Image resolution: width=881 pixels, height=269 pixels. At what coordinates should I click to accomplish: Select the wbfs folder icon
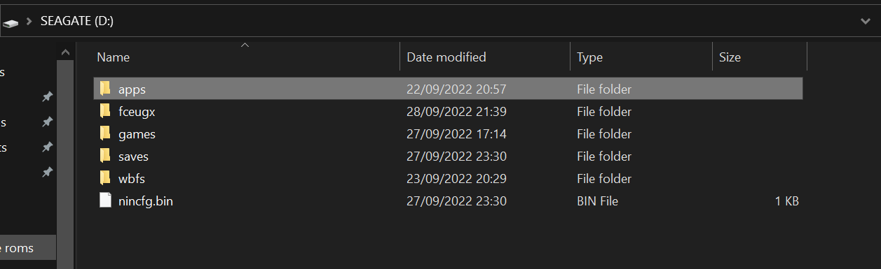pos(105,178)
